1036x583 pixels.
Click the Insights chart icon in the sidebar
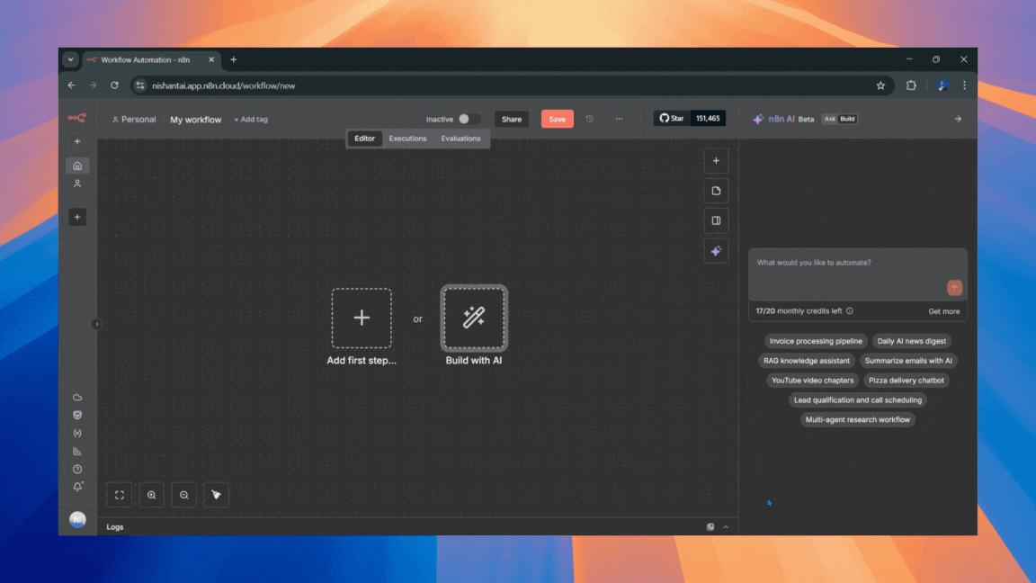(77, 450)
